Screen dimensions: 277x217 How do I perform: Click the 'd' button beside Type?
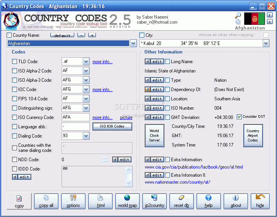(x=147, y=80)
